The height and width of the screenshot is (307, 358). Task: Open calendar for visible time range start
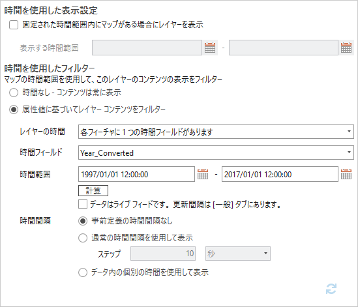pyautogui.click(x=210, y=48)
